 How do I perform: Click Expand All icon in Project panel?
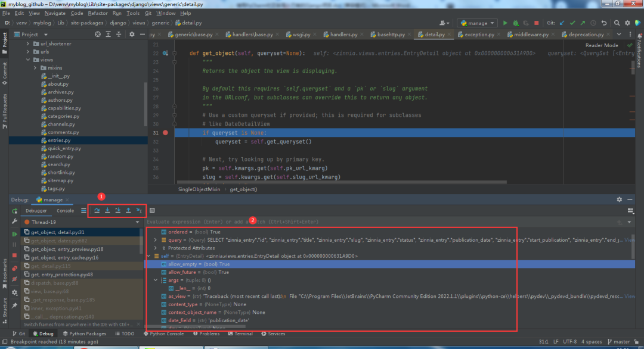click(108, 35)
